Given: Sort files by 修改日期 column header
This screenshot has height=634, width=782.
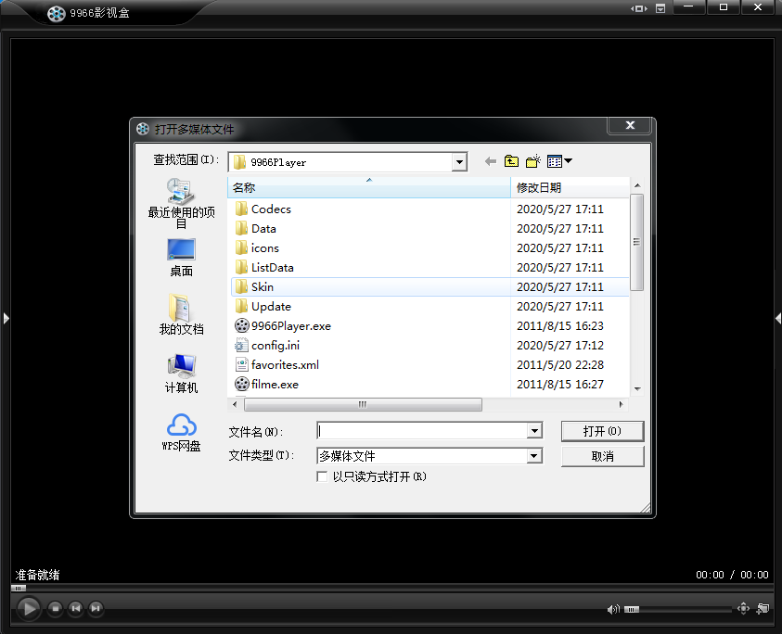Looking at the screenshot, I should pos(570,188).
